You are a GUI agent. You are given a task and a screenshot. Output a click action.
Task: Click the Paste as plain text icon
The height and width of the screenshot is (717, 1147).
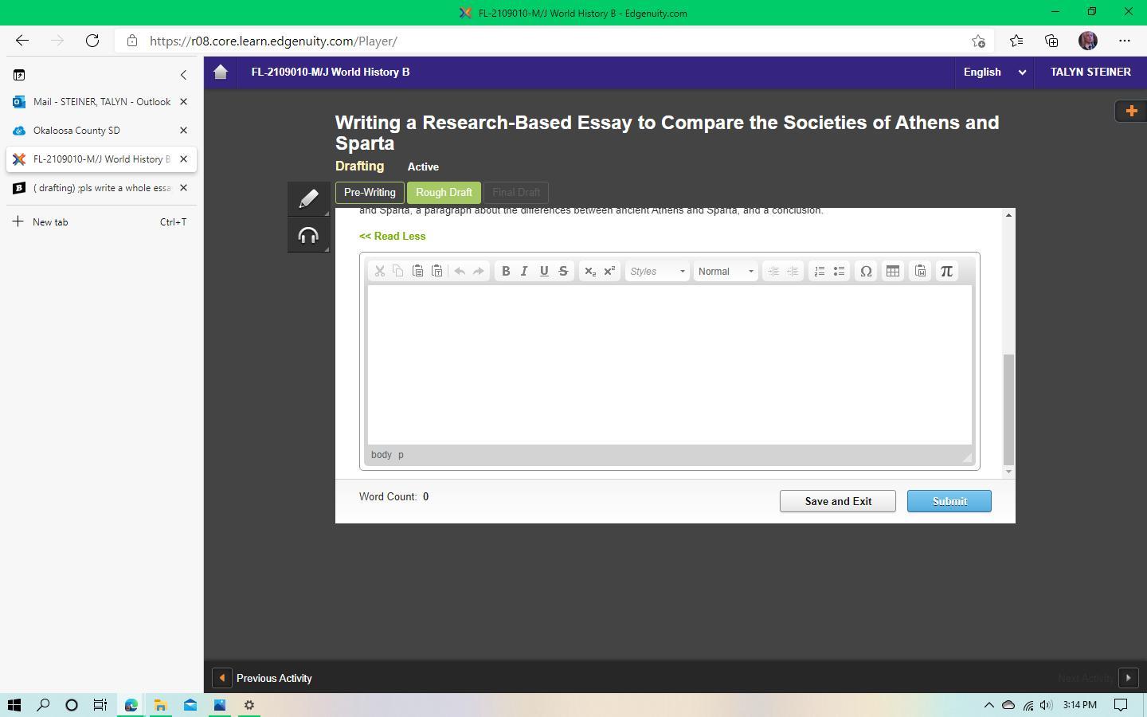click(x=436, y=272)
